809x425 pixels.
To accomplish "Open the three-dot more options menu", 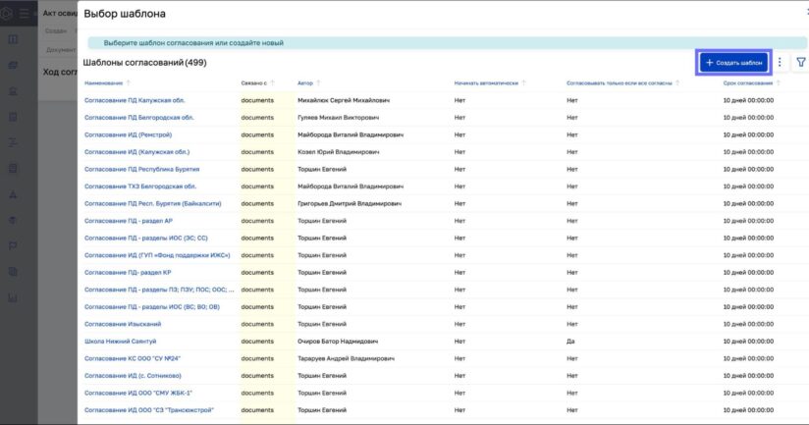I will [x=780, y=63].
